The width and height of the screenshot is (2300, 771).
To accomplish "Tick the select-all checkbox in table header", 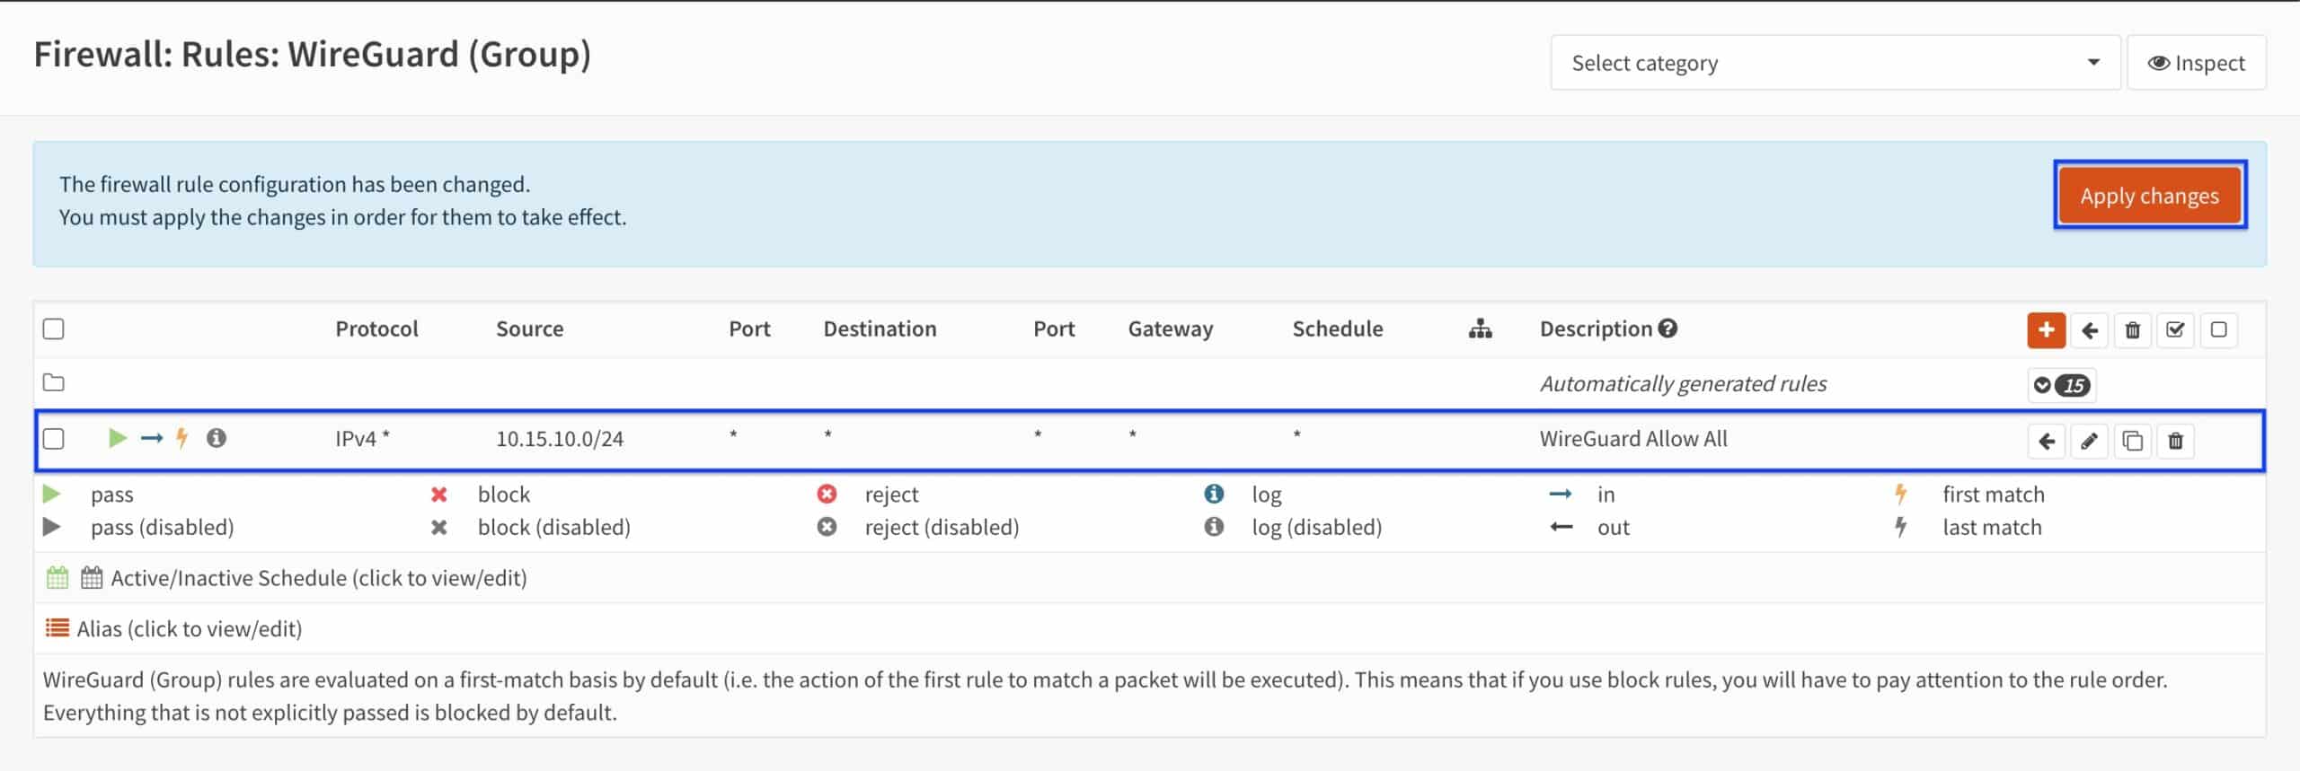I will coord(54,329).
